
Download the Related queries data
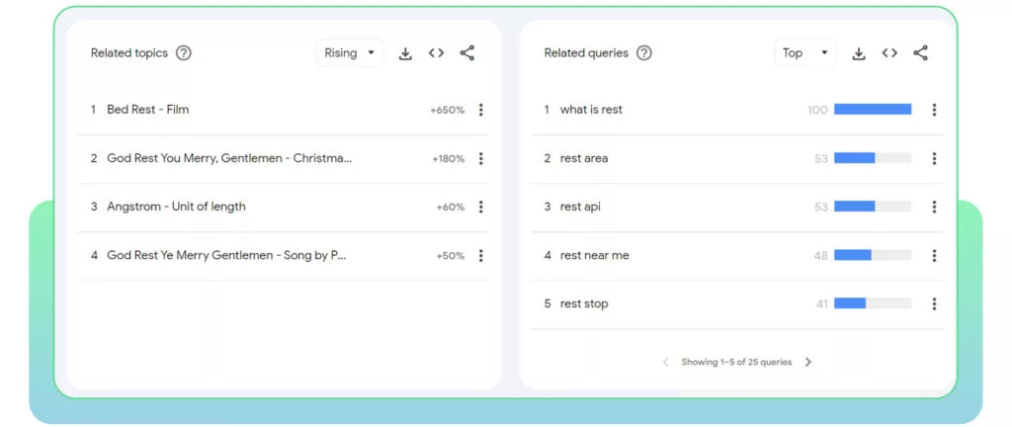(859, 53)
